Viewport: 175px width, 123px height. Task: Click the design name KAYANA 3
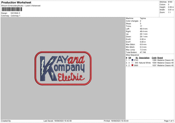point(15,13)
